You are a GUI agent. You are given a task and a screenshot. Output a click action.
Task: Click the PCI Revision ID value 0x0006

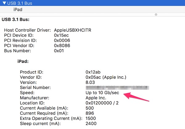(x=62, y=41)
